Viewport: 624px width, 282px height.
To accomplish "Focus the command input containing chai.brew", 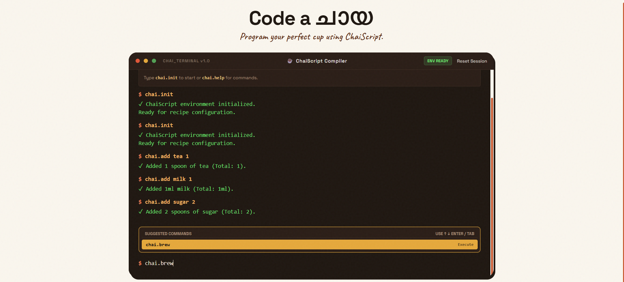I will [310, 263].
